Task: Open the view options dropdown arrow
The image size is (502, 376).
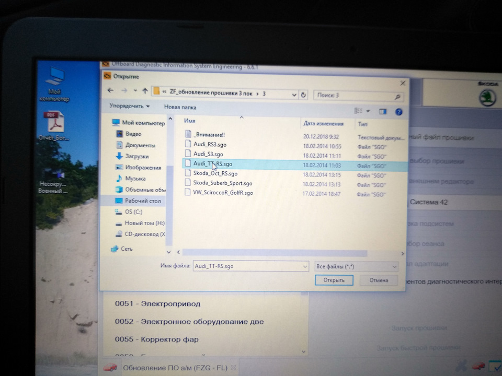Action: click(x=368, y=111)
